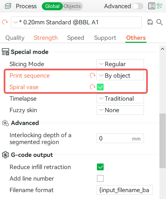Save the current process preset

click(x=150, y=22)
